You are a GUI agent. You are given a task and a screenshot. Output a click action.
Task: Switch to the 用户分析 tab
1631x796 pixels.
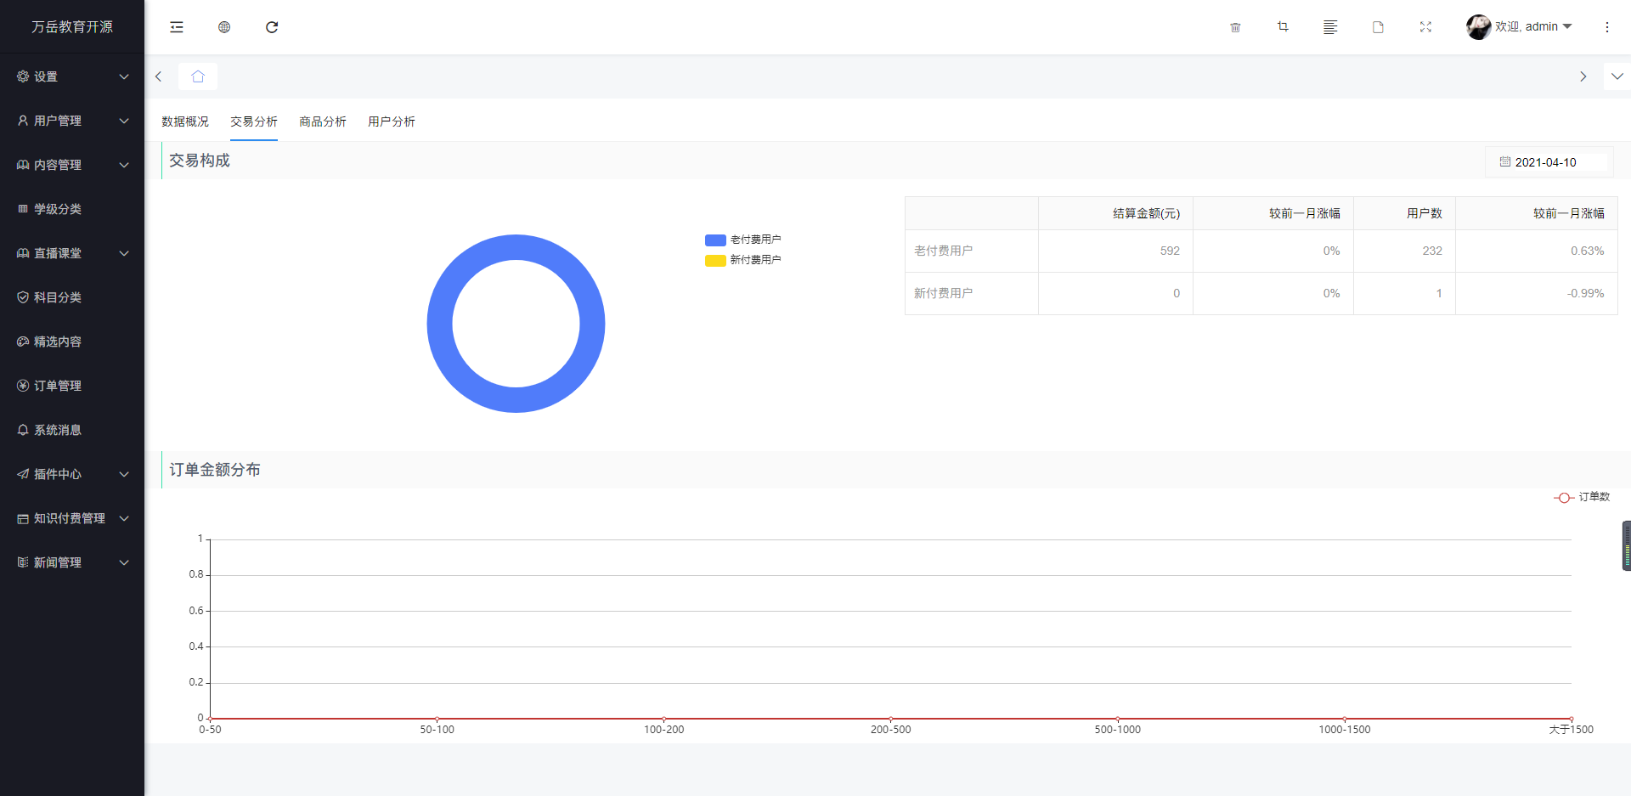coord(392,121)
